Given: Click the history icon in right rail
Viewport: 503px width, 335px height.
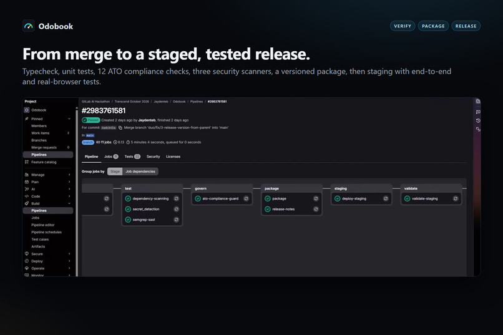Looking at the screenshot, I should tap(478, 120).
